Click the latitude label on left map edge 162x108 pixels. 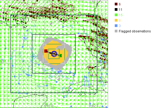3,61
